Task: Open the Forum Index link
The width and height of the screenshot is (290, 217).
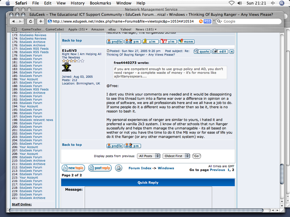Action: pos(140,168)
